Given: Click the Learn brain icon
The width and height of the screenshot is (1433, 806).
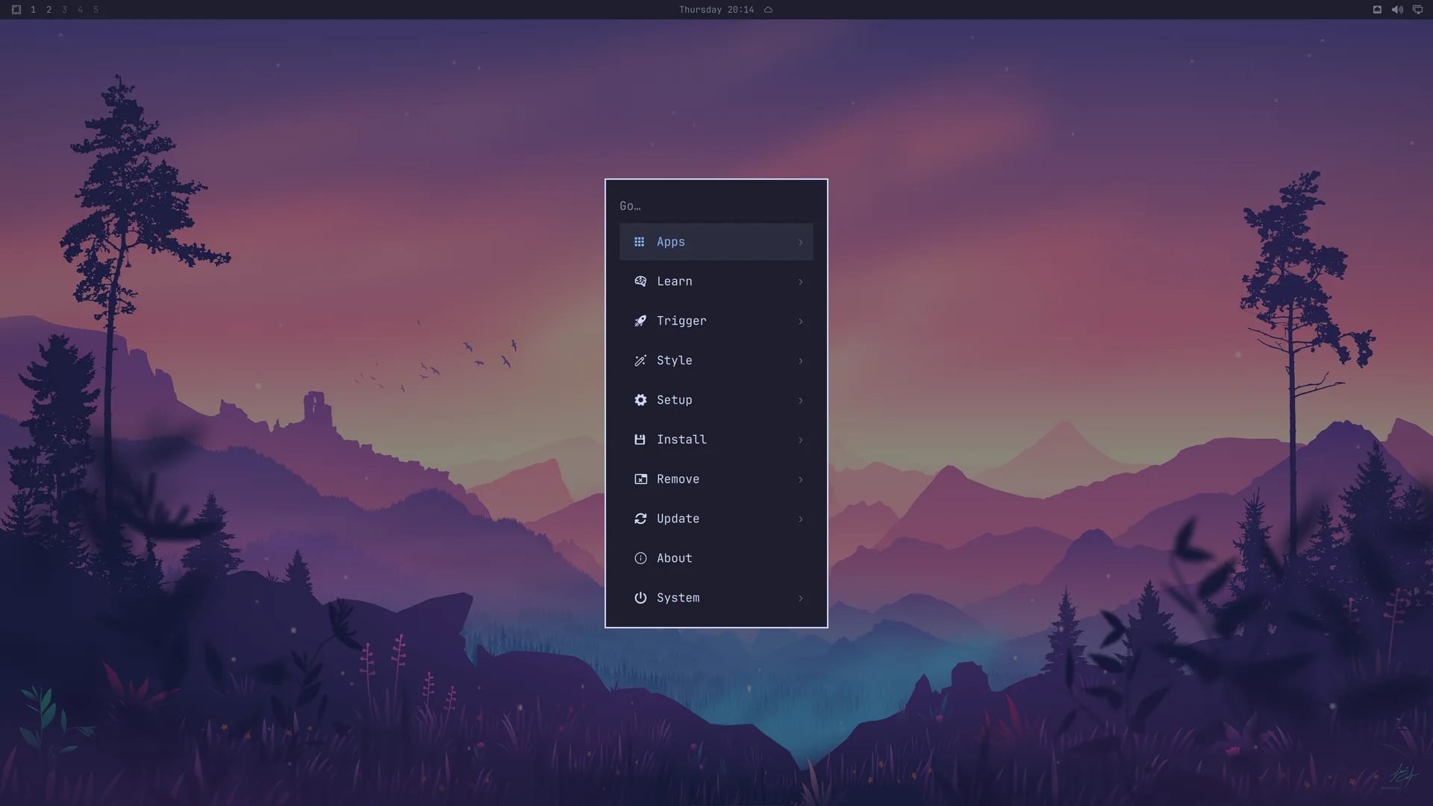Looking at the screenshot, I should (640, 281).
